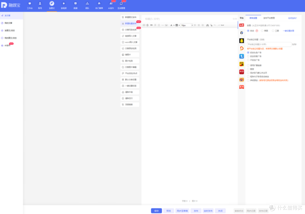Screen dimensions: 305x214
Task: Open the 发视频 video publish nav icon
Action: pyautogui.click(x=64, y=5)
